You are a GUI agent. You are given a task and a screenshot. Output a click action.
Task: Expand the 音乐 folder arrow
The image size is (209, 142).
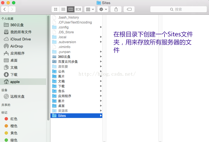pos(101,91)
